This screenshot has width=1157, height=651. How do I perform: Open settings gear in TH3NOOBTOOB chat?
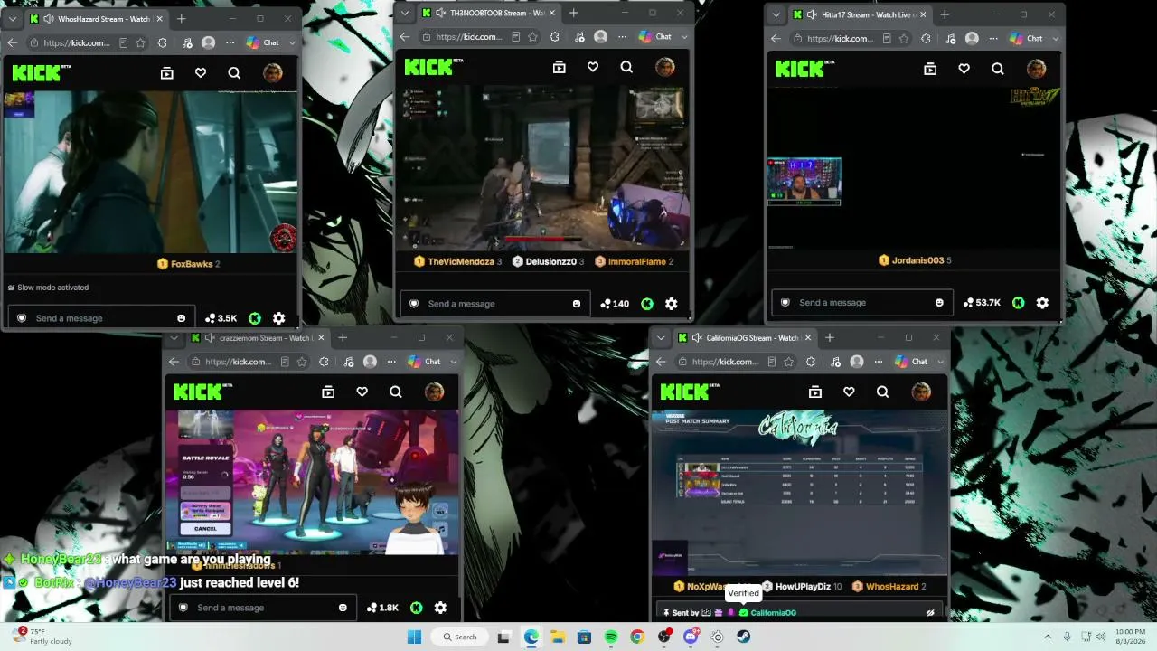click(x=671, y=304)
